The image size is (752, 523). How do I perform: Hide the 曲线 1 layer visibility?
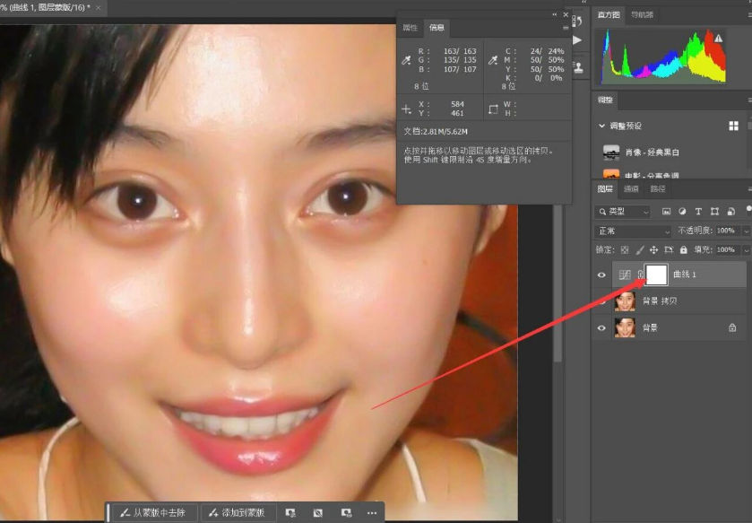click(x=601, y=275)
